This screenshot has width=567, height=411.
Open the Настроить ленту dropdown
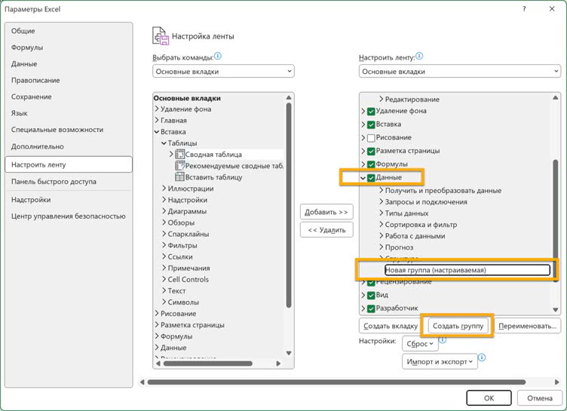(460, 72)
